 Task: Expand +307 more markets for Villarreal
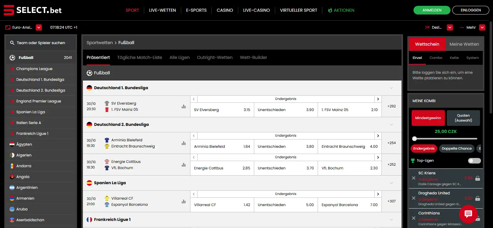392,201
